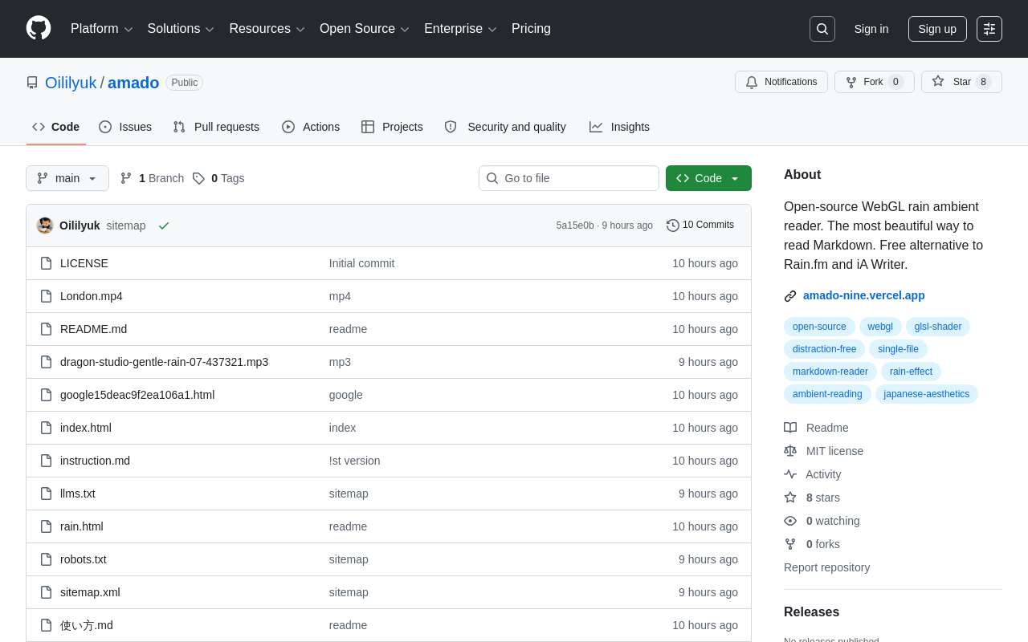
Task: Open the 10 Commits history link
Action: [700, 226]
